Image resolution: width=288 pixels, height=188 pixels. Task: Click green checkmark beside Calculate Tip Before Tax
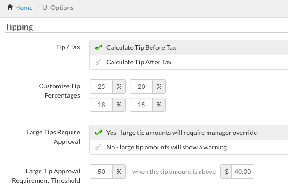[x=98, y=47]
